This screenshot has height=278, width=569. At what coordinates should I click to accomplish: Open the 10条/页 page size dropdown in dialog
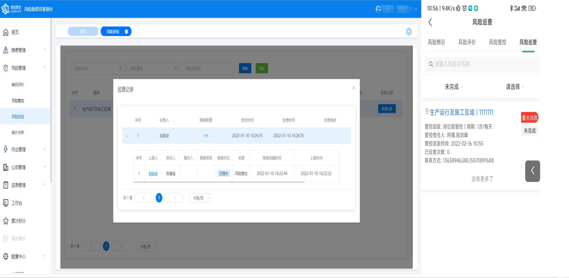coord(200,198)
